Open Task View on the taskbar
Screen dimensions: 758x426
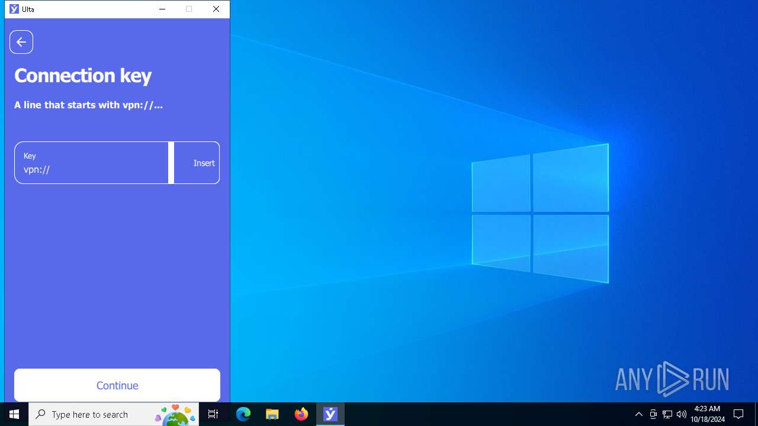pos(213,414)
